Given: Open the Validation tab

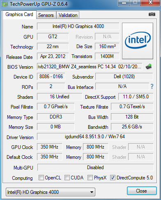Looking at the screenshot, I should tap(68, 15).
